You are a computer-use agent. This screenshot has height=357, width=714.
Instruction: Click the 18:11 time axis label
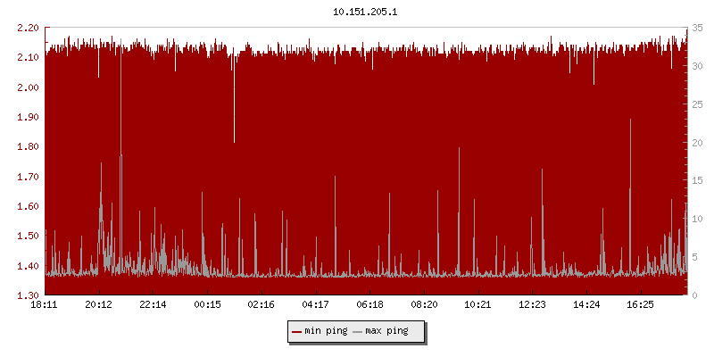point(45,304)
